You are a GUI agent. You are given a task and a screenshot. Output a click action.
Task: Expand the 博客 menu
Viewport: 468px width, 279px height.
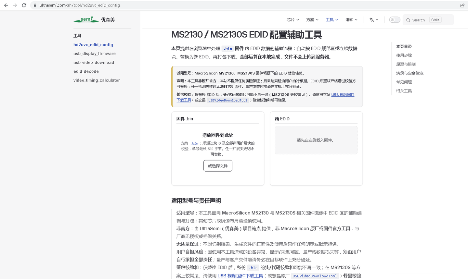pos(351,20)
